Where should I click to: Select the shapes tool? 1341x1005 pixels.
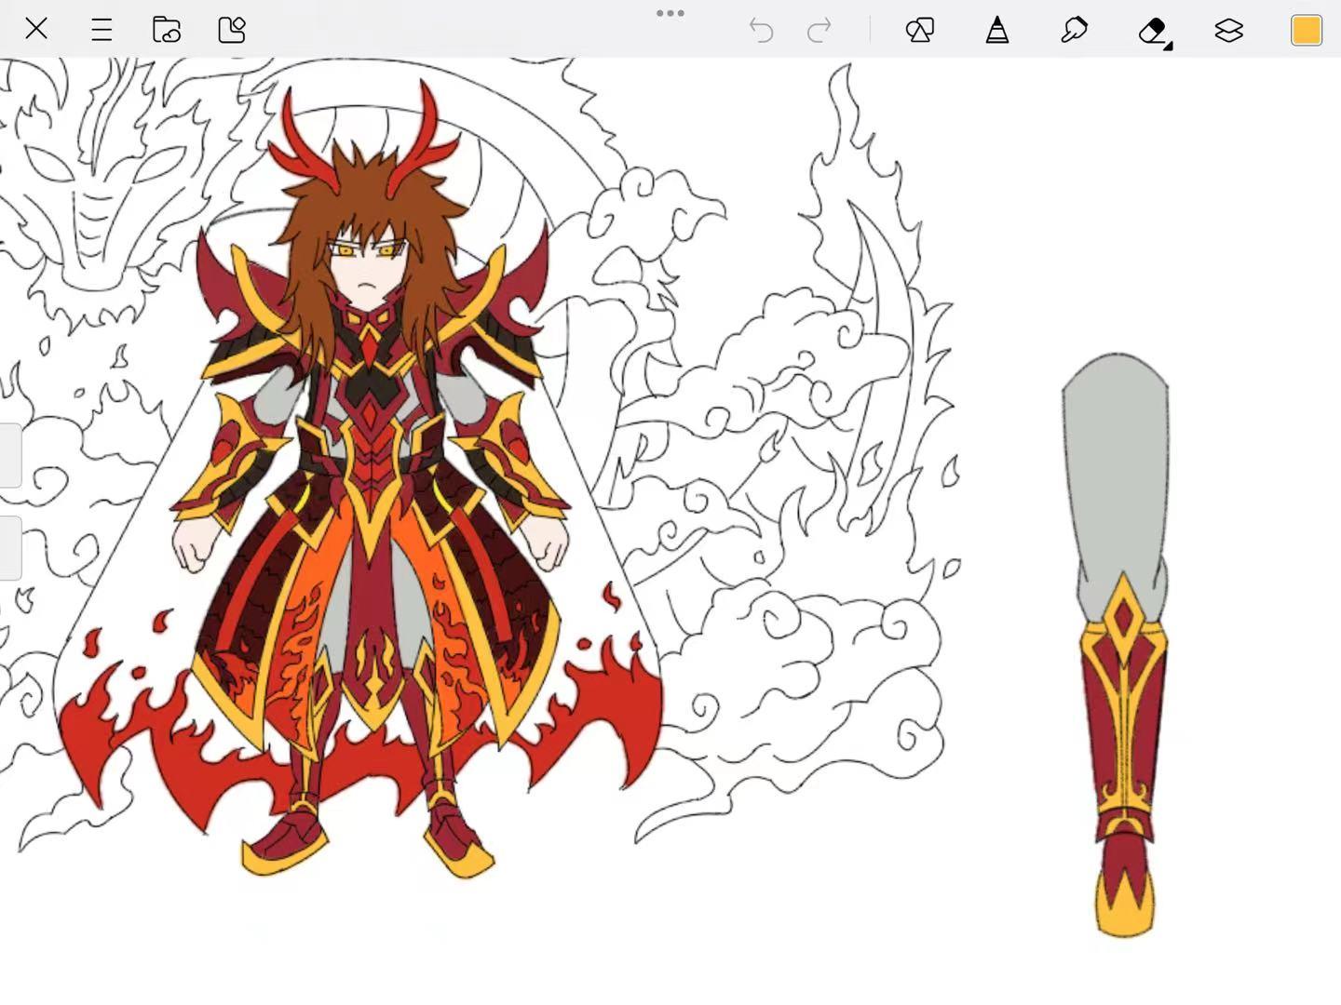tap(919, 30)
